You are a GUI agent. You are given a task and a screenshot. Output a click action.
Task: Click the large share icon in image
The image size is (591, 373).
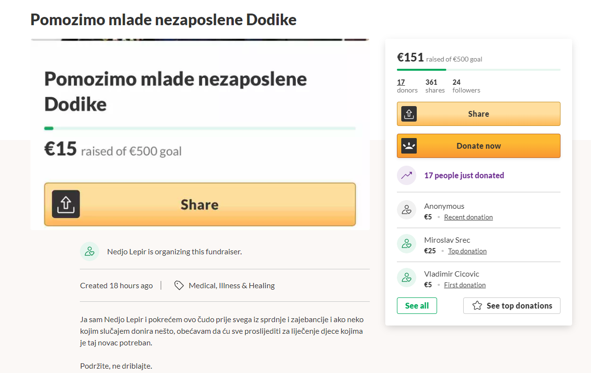pos(66,204)
